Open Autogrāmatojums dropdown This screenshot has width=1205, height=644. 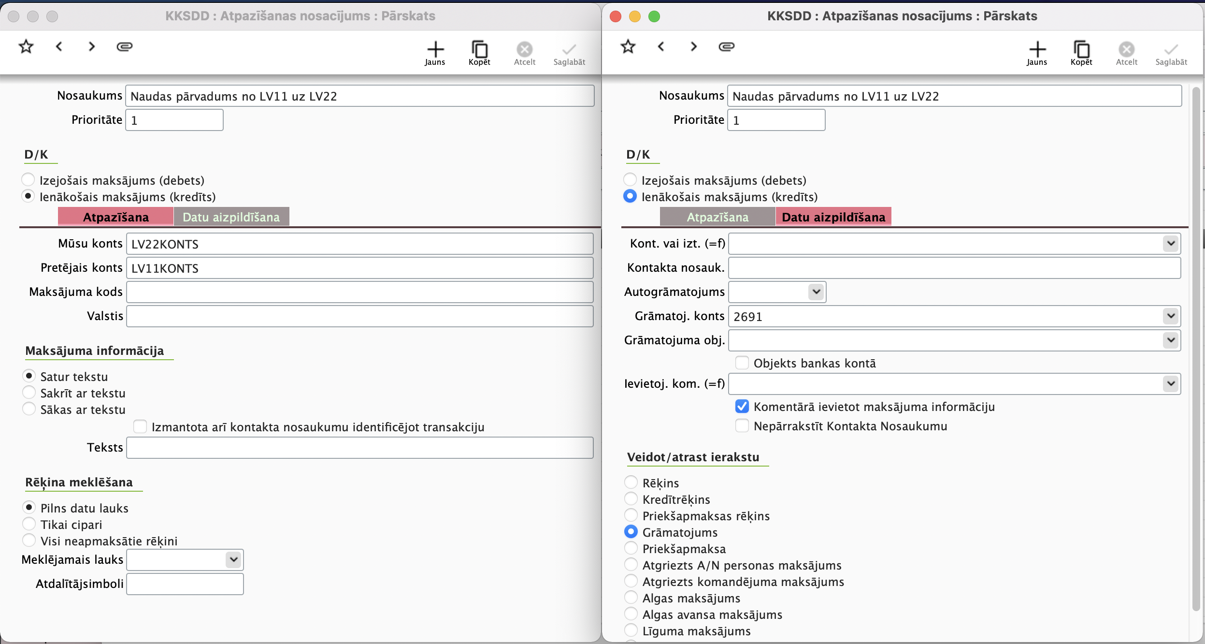point(816,292)
